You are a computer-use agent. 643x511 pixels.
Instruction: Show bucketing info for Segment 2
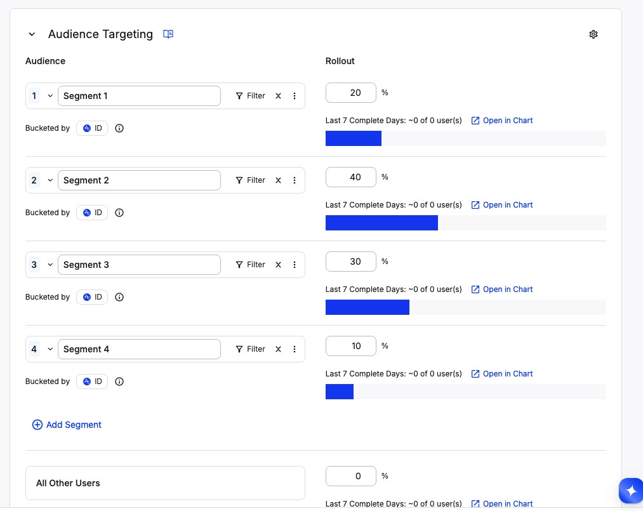point(119,213)
